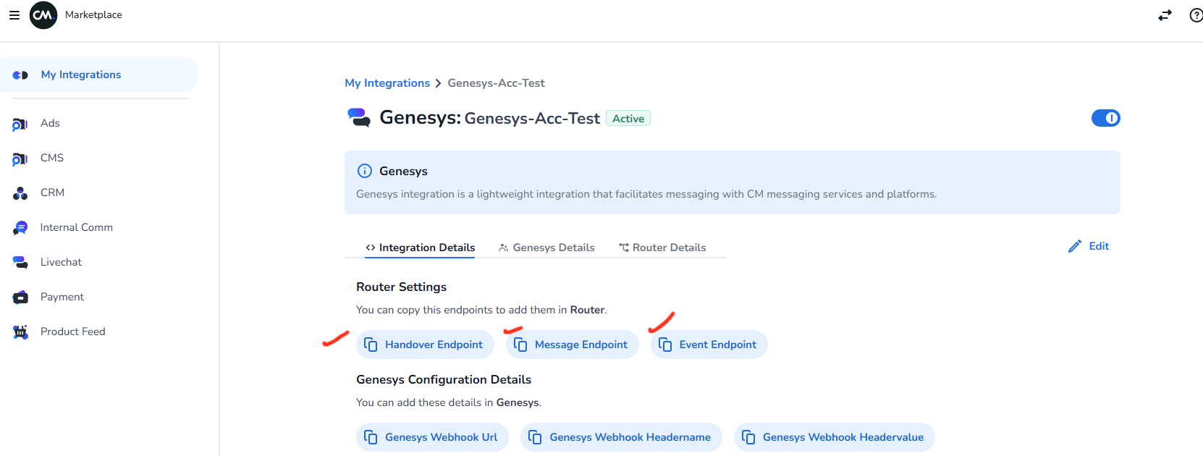The height and width of the screenshot is (456, 1203).
Task: Copy the Handover Endpoint
Action: point(425,345)
